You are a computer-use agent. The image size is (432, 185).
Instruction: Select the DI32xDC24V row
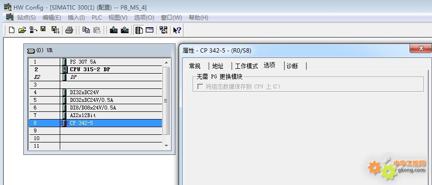96,92
